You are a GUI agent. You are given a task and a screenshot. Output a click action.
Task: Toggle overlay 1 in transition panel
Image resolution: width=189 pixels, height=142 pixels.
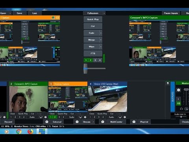pos(86,60)
